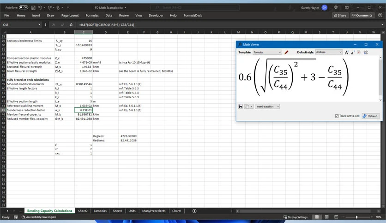386x223 pixels.
Task: Click the Search box in title bar
Action: pyautogui.click(x=195, y=8)
